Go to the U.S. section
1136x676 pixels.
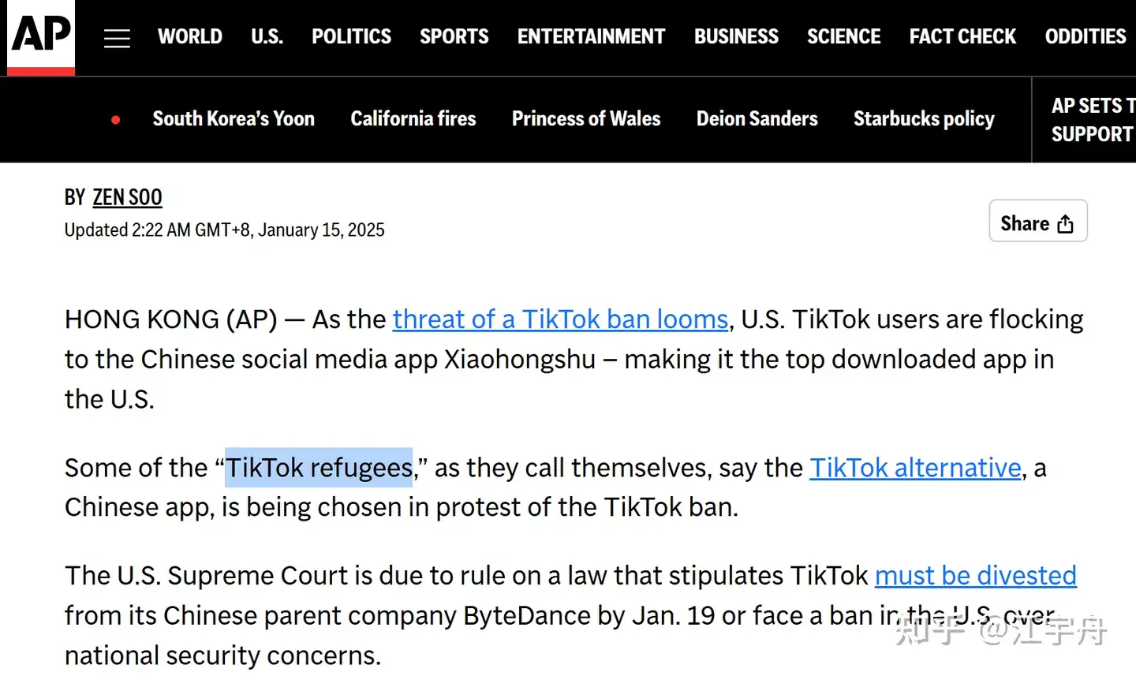point(267,37)
